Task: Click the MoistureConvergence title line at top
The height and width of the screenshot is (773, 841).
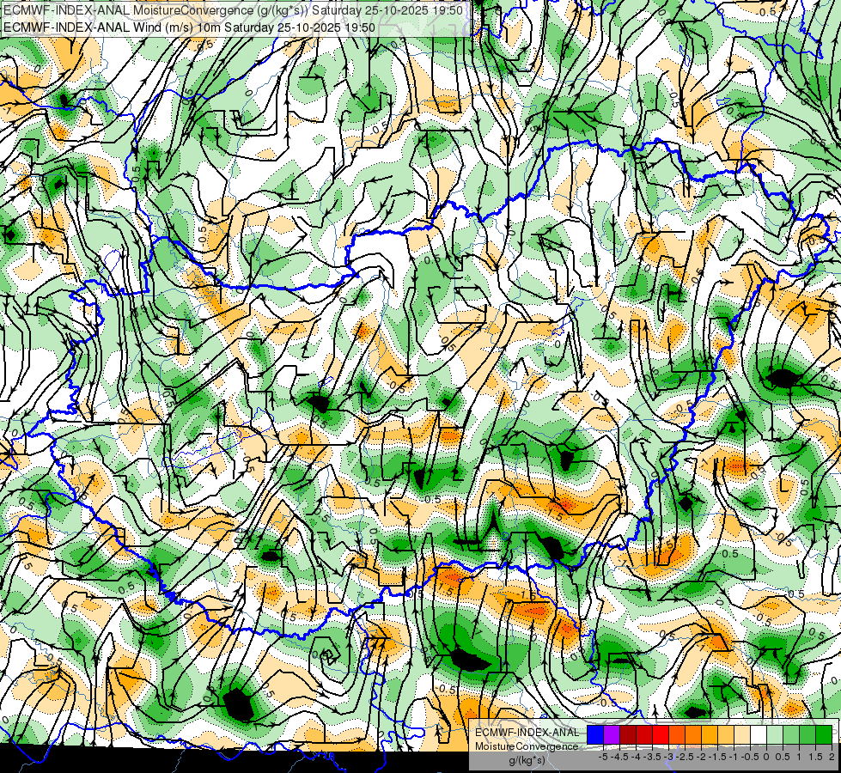Action: coord(233,10)
